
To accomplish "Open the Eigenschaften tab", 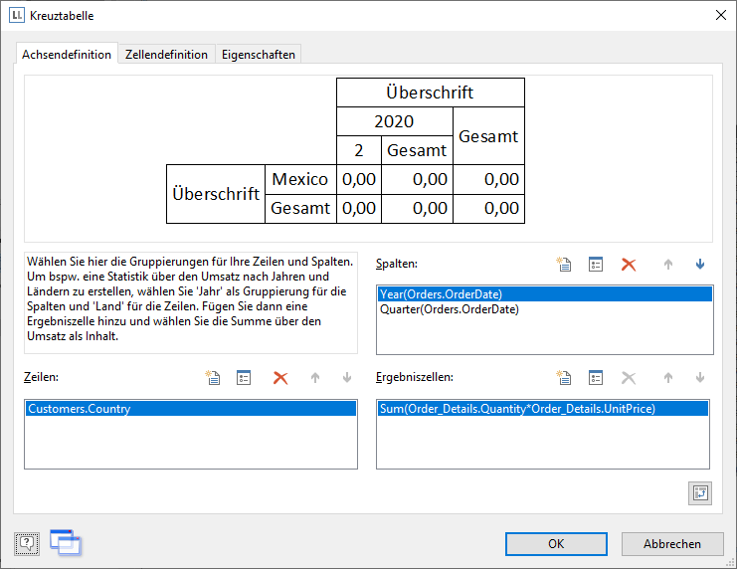I will point(259,55).
